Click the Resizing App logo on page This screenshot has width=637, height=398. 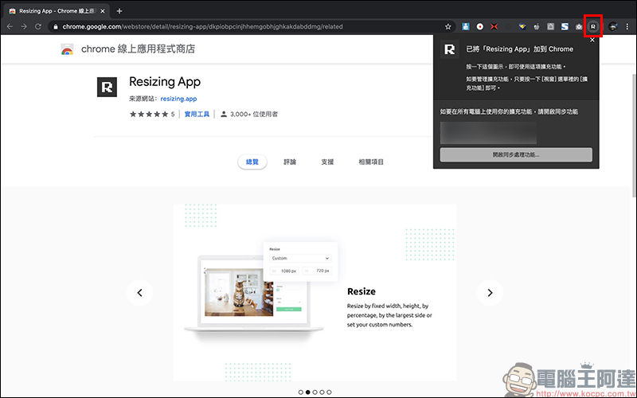107,87
